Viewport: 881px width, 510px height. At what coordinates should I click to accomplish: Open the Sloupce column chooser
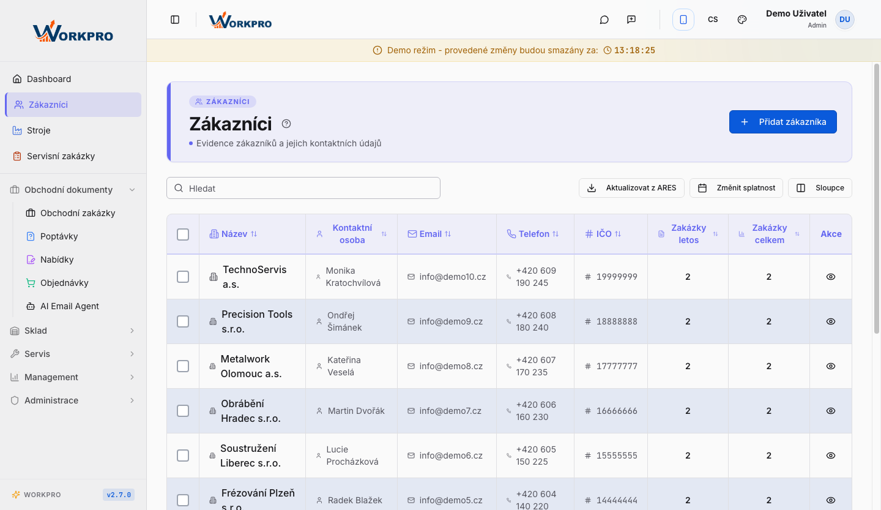(820, 188)
